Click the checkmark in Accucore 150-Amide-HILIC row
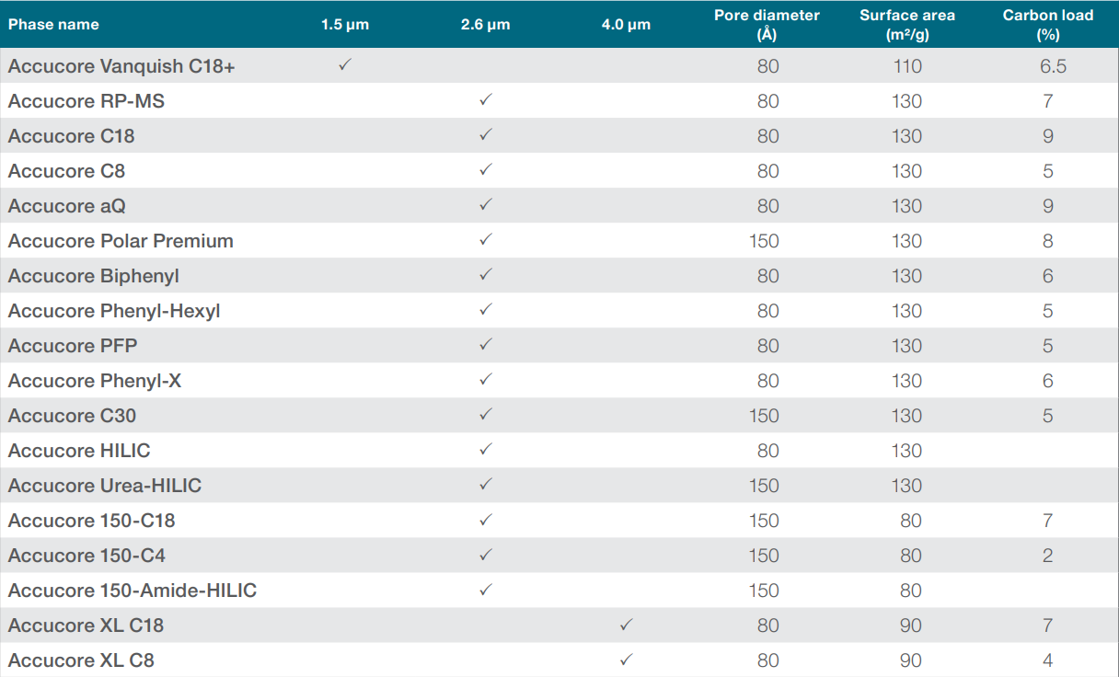 coord(486,590)
